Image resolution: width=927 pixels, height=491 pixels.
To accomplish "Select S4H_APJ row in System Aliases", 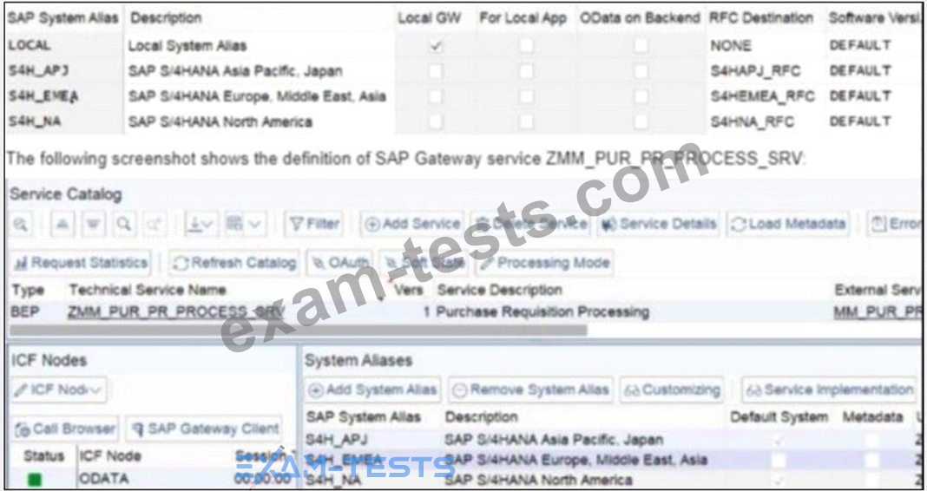I will coord(337,440).
